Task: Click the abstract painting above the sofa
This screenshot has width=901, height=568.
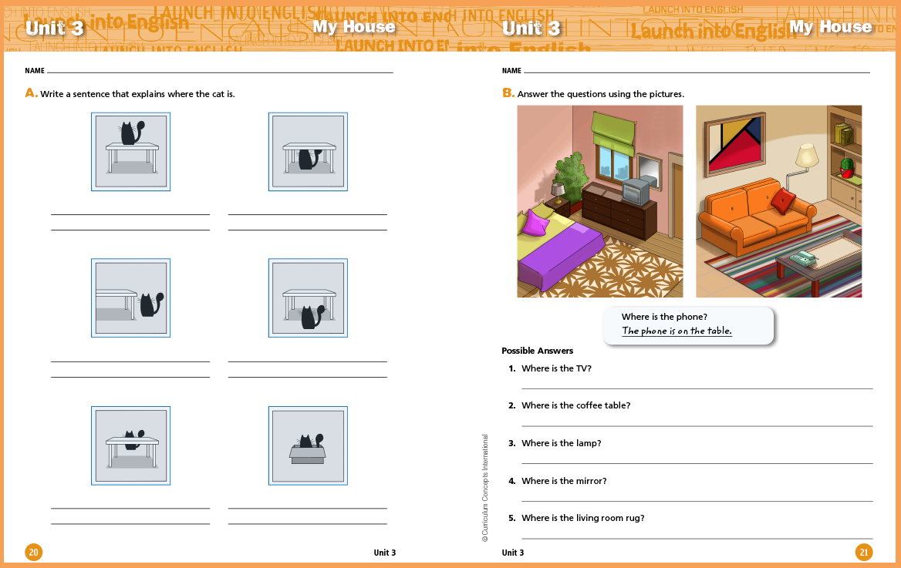Action: 735,143
